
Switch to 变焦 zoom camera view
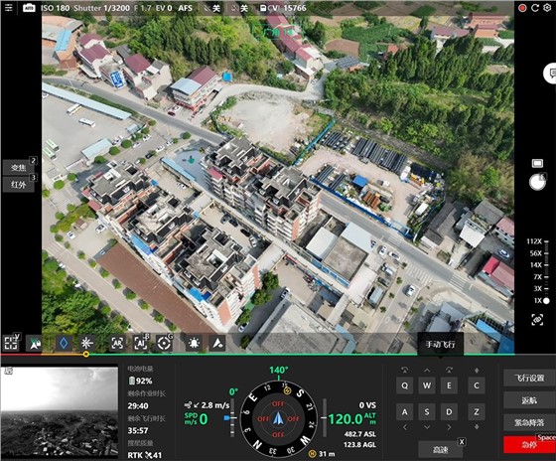[x=19, y=167]
